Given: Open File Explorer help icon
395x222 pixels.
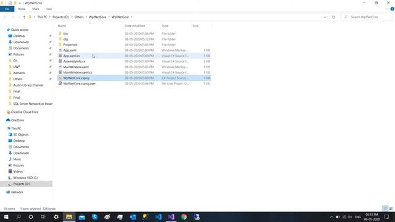Looking at the screenshot, I should [x=393, y=9].
